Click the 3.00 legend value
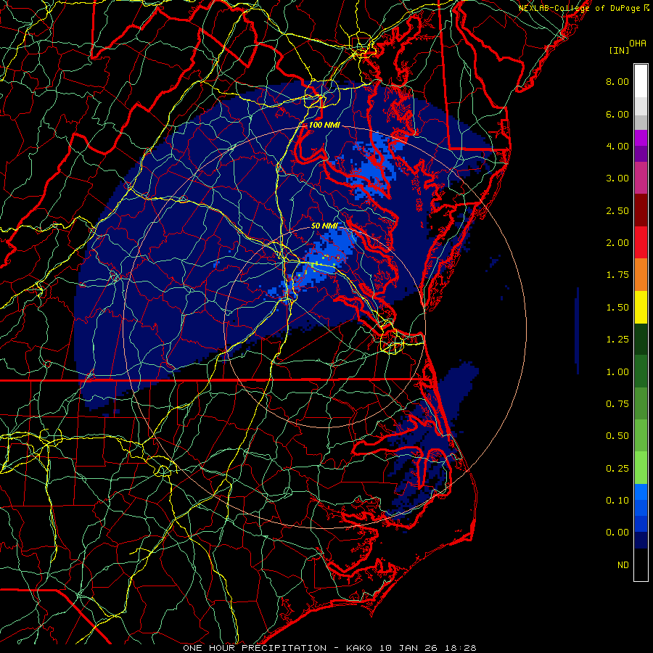This screenshot has width=653, height=653. (x=617, y=178)
